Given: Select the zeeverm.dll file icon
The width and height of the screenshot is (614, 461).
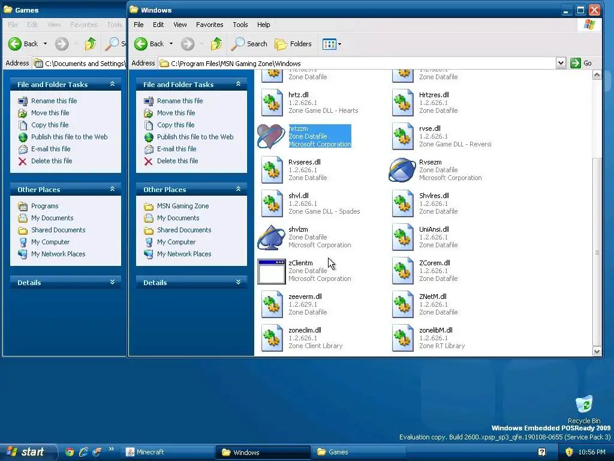Looking at the screenshot, I should [272, 305].
